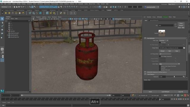The image size is (190, 107).
Task: Toggle the loop playback button
Action: pyautogui.click(x=175, y=95)
